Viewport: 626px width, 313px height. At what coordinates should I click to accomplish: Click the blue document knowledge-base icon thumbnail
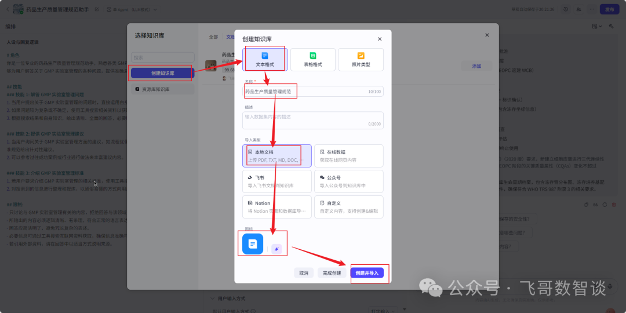(253, 244)
